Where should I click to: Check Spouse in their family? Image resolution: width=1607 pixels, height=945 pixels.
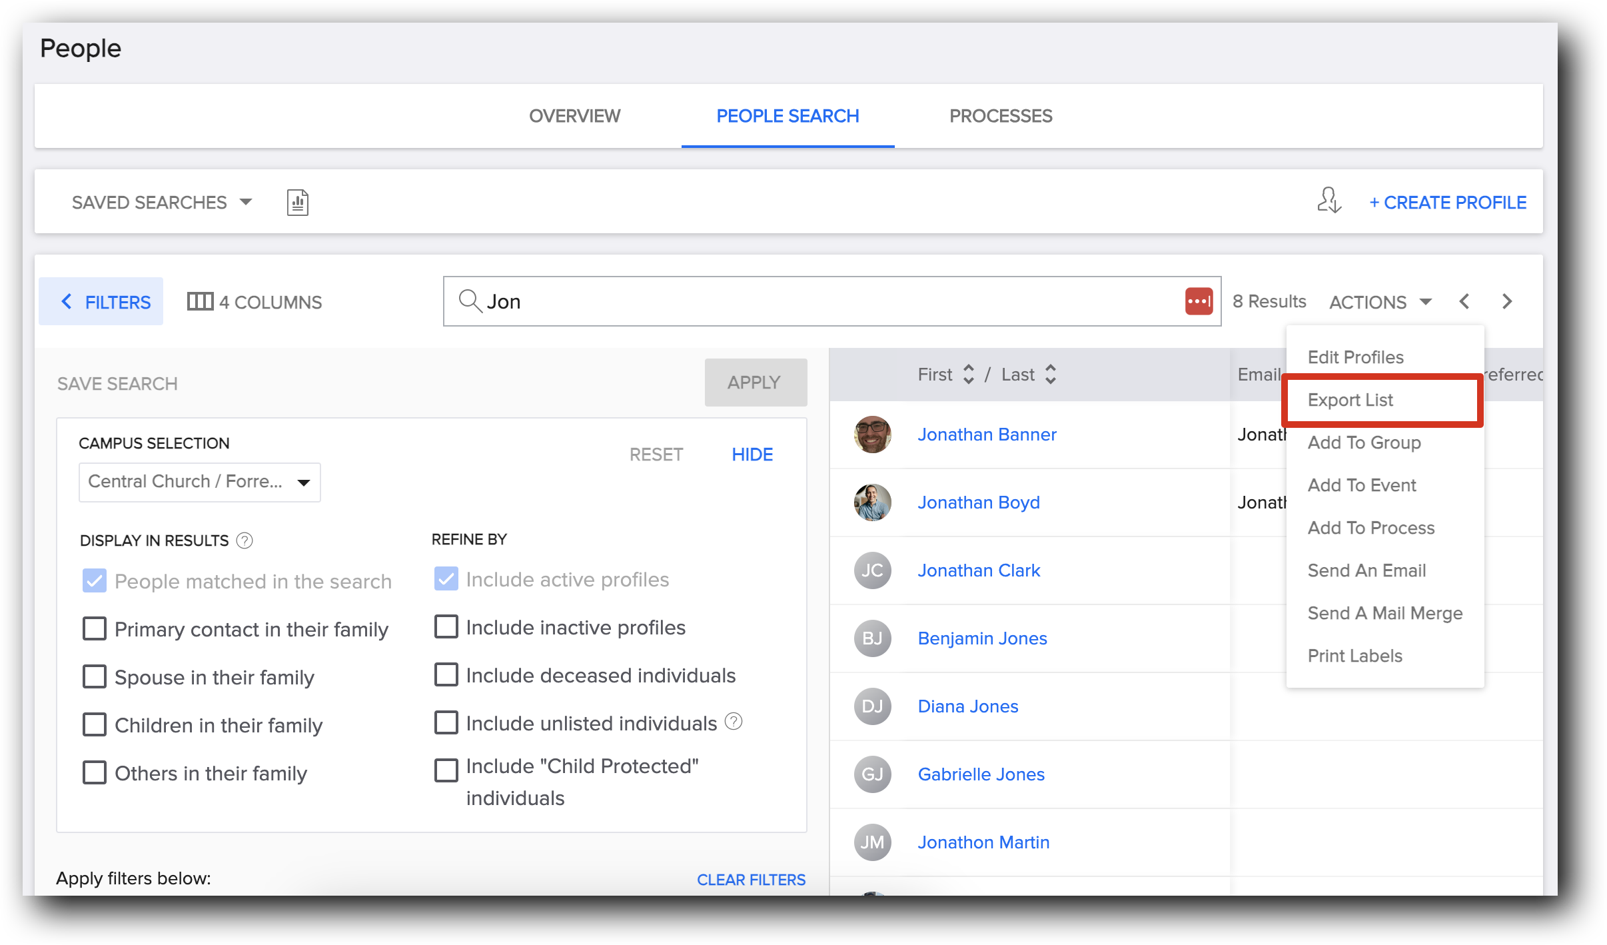95,676
